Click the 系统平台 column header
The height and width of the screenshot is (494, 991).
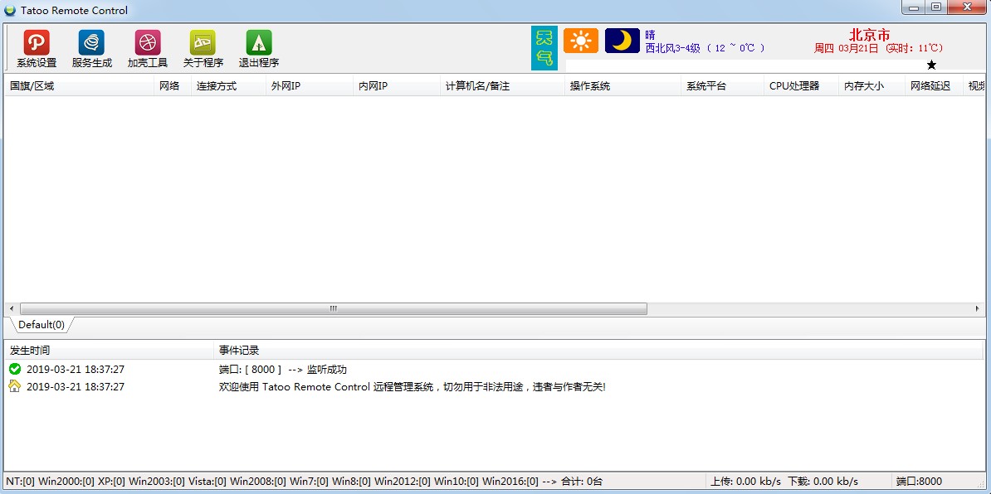click(723, 86)
